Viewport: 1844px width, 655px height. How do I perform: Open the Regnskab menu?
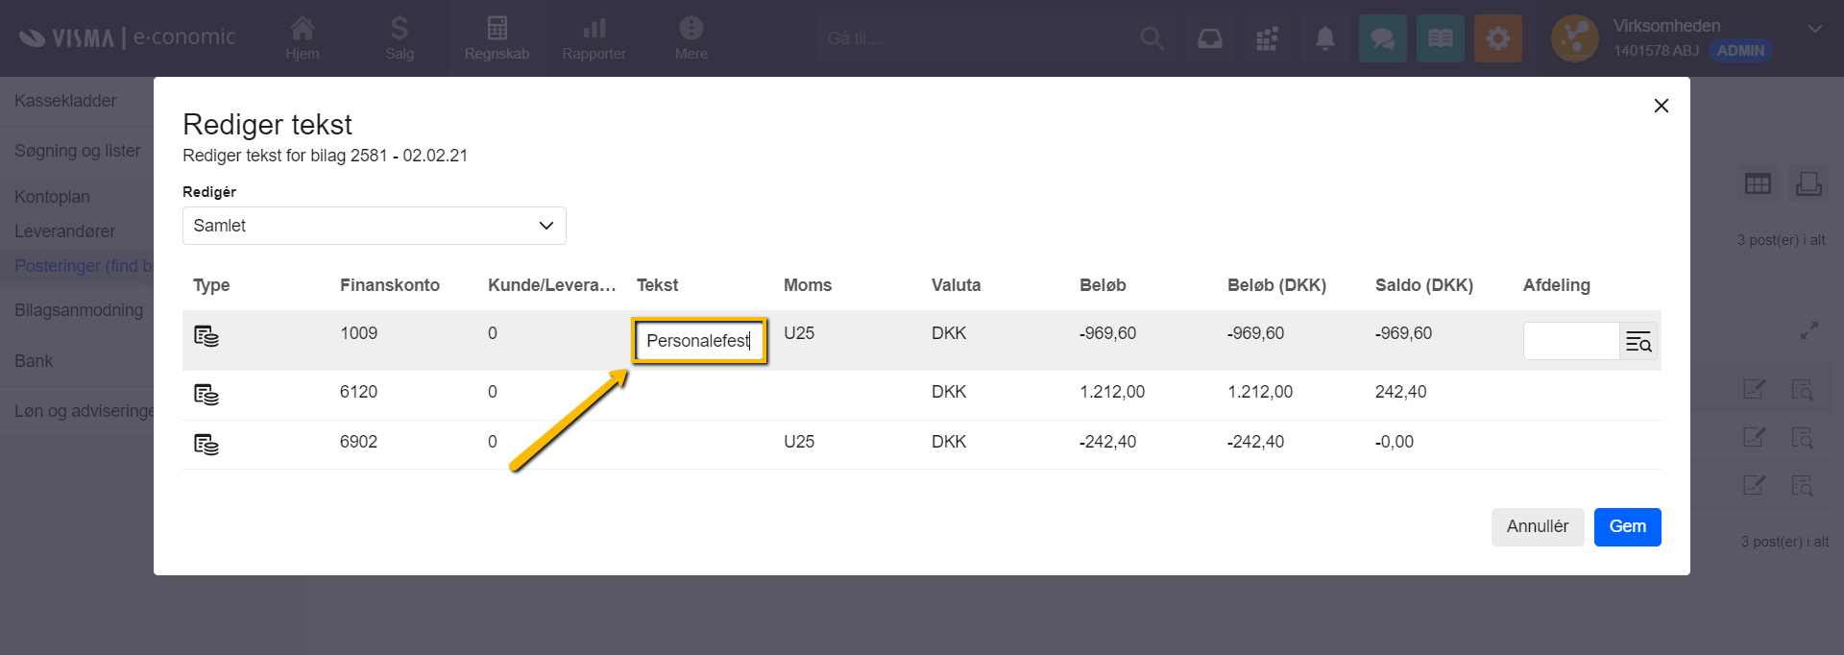497,38
